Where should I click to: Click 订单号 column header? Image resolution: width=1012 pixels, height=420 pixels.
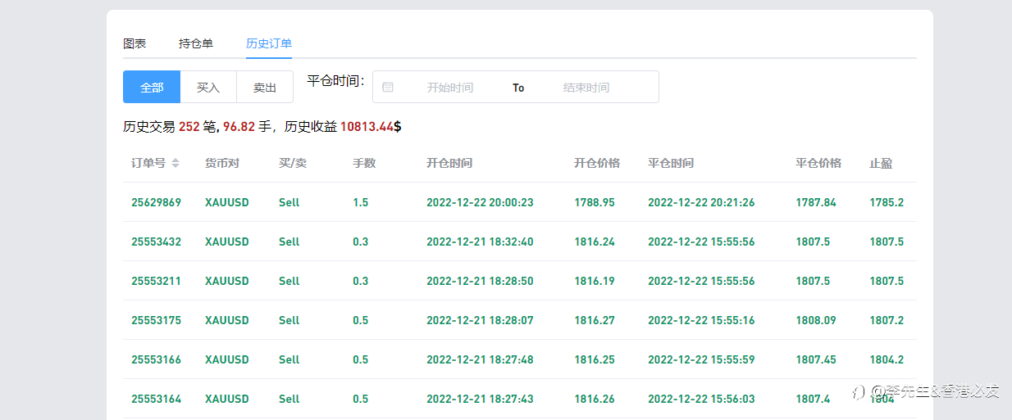point(148,163)
